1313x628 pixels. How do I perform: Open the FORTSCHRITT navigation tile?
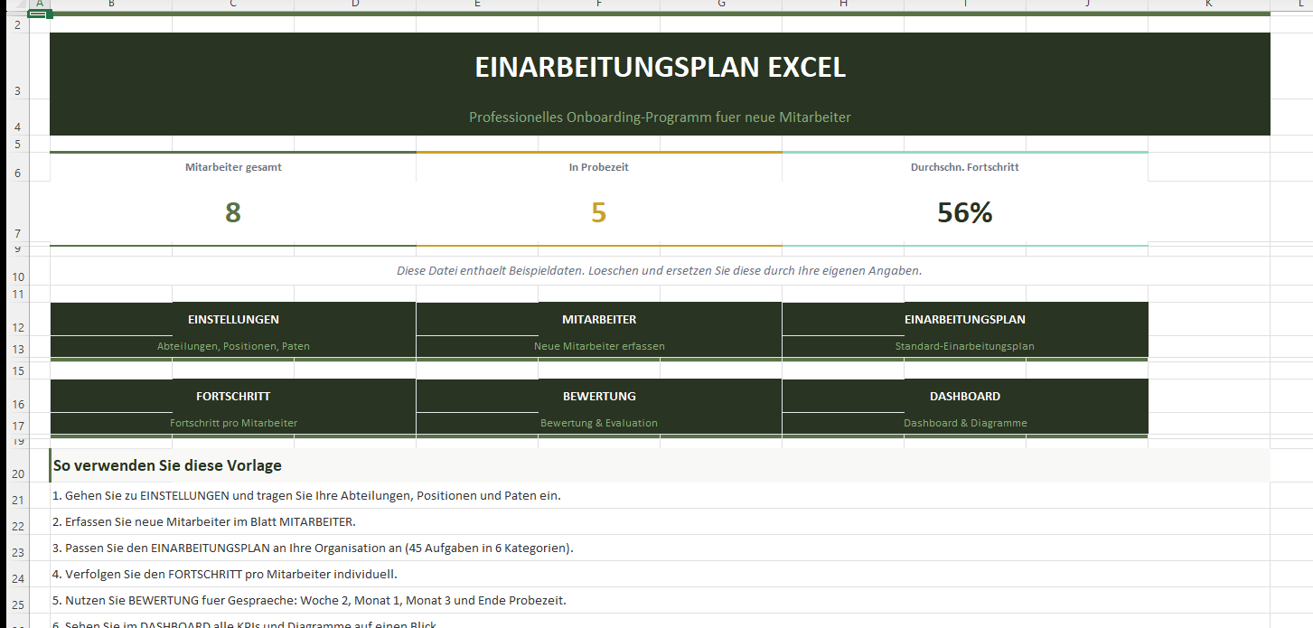(x=233, y=397)
